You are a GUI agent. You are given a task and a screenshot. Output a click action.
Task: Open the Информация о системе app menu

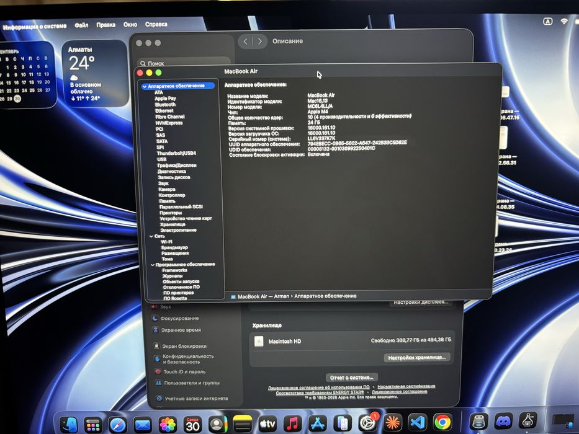35,26
